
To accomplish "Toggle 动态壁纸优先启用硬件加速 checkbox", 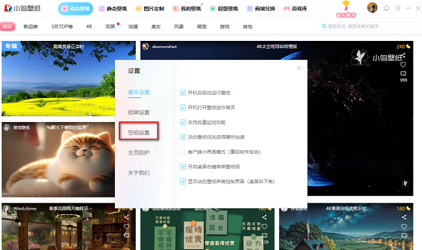I will coord(182,137).
